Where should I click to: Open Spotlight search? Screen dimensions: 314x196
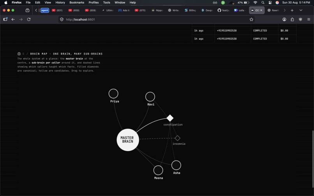(x=263, y=3)
